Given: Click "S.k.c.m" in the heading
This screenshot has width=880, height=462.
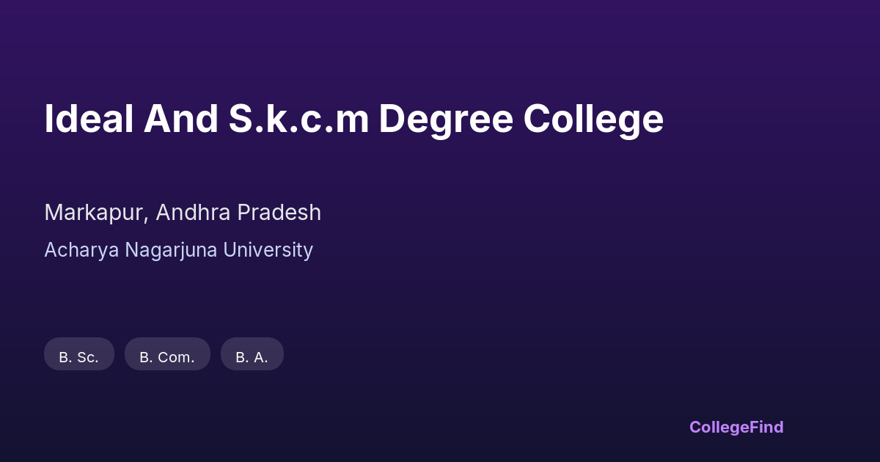Looking at the screenshot, I should point(298,119).
